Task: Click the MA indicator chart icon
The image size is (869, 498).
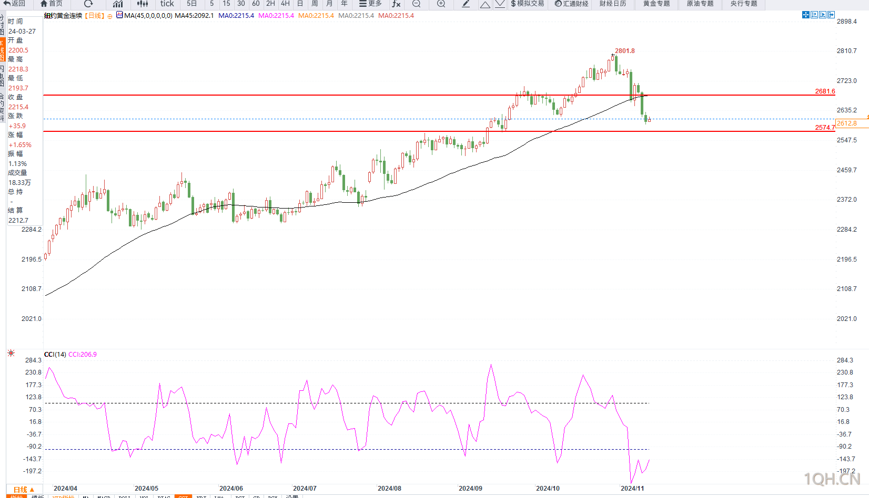Action: [x=119, y=15]
